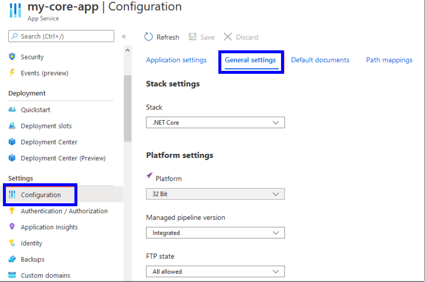Click the sidebar scroll-up arrow

pos(128,50)
